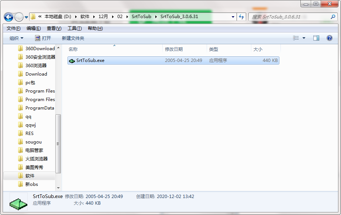The width and height of the screenshot is (341, 215).
Task: Select the ProgramData folder in the tree
Action: [39, 108]
